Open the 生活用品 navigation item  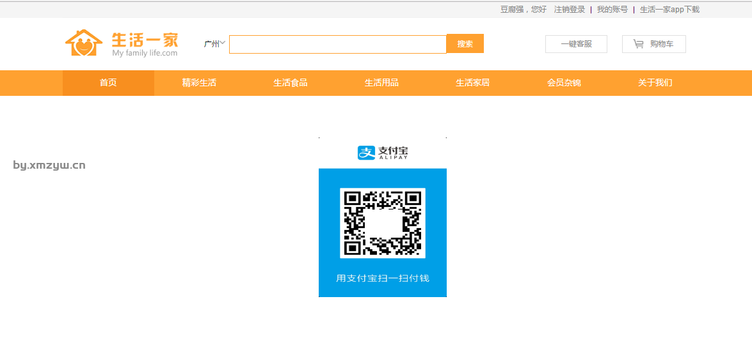[x=381, y=83]
